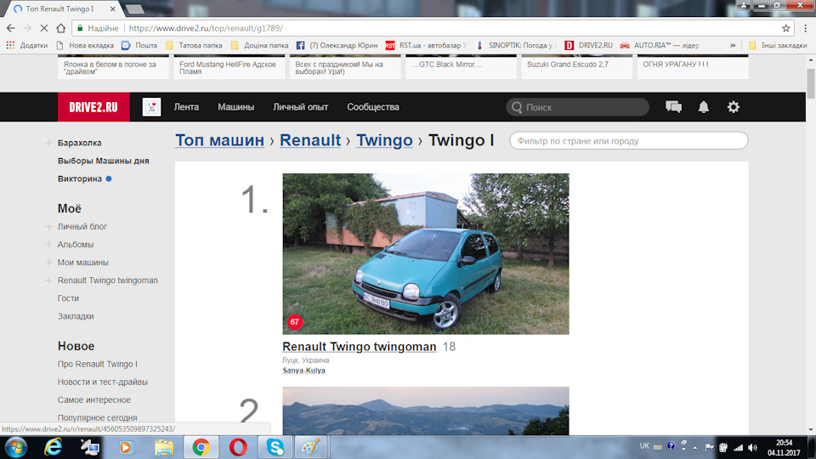This screenshot has width=816, height=459.
Task: Open the Ford Mustang HellFire card
Action: click(x=229, y=67)
